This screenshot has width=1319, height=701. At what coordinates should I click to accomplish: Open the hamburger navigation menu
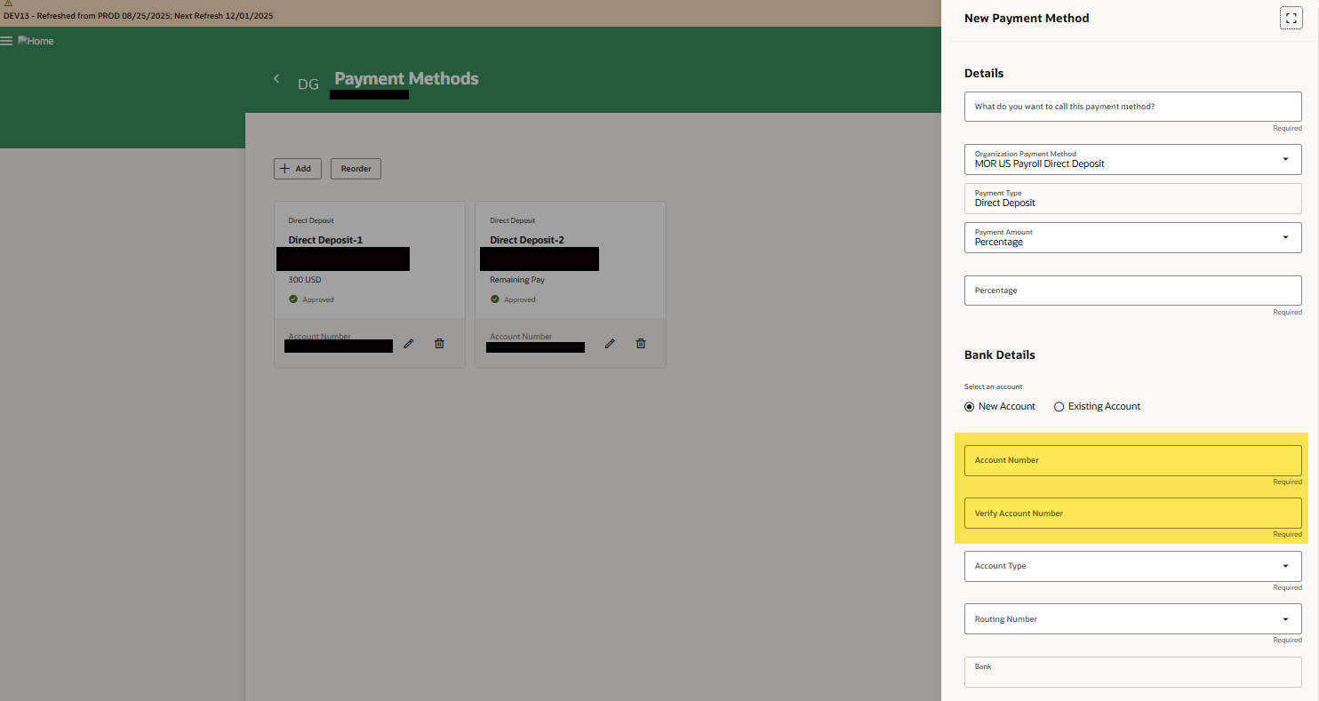click(6, 41)
